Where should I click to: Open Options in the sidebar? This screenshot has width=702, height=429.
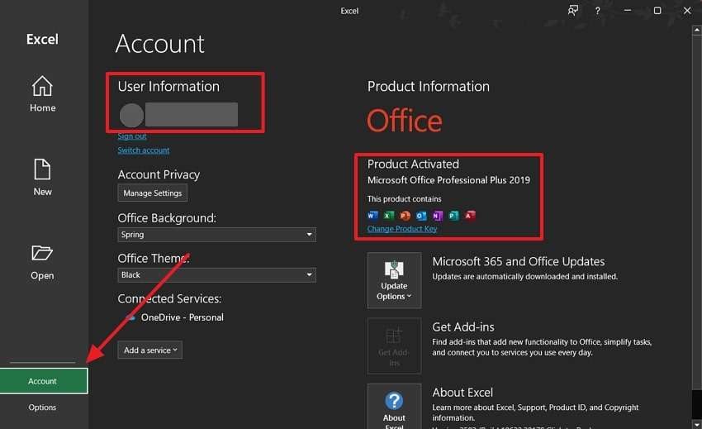42,407
